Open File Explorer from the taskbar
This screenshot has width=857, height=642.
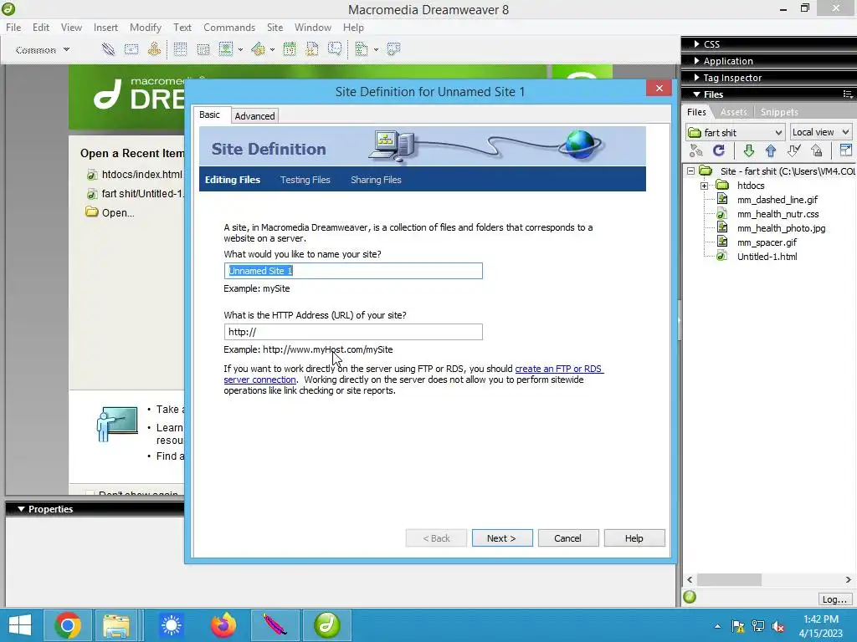point(116,625)
